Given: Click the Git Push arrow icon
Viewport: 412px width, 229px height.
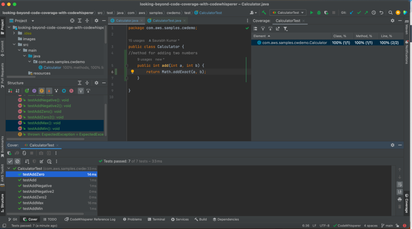Looking at the screenshot, I should pyautogui.click(x=366, y=12).
